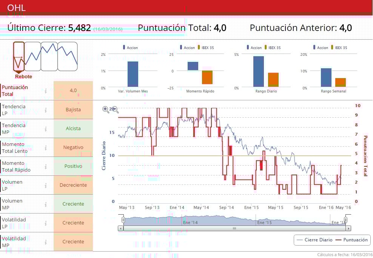Toggle Accion legend in Var. Volumen Mes chart
Image resolution: width=373 pixels, height=258 pixels.
(130, 48)
